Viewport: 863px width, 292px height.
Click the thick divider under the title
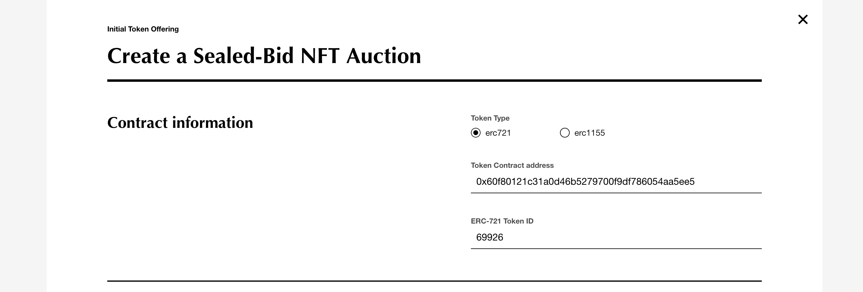[434, 80]
